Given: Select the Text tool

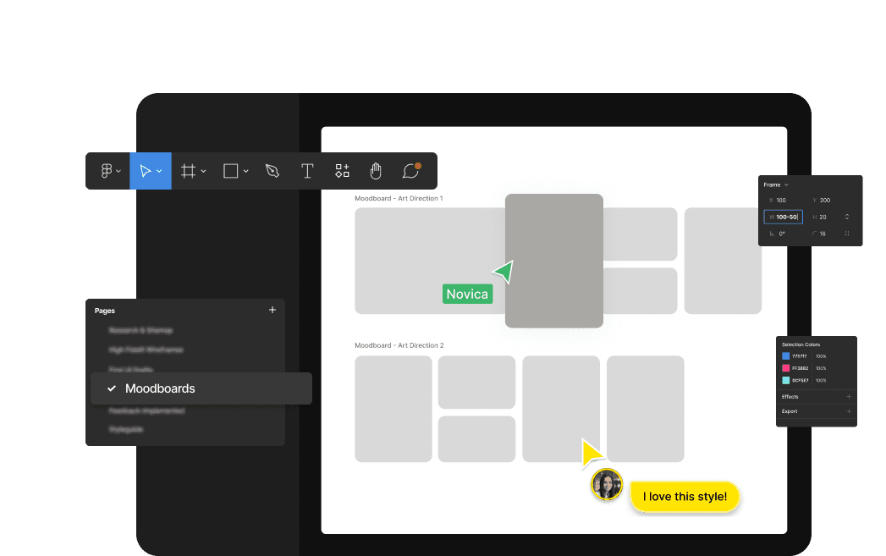Looking at the screenshot, I should coord(307,171).
